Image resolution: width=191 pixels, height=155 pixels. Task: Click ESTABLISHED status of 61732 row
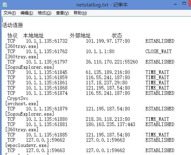tap(160, 41)
